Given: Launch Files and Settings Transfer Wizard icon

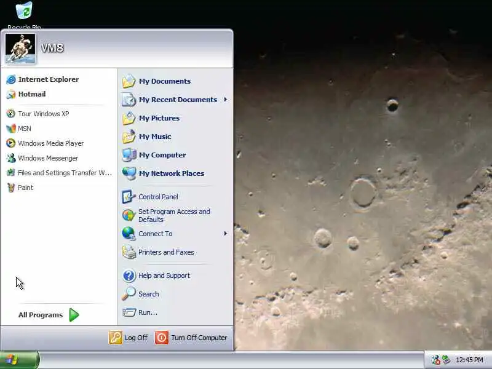Looking at the screenshot, I should click(x=10, y=173).
